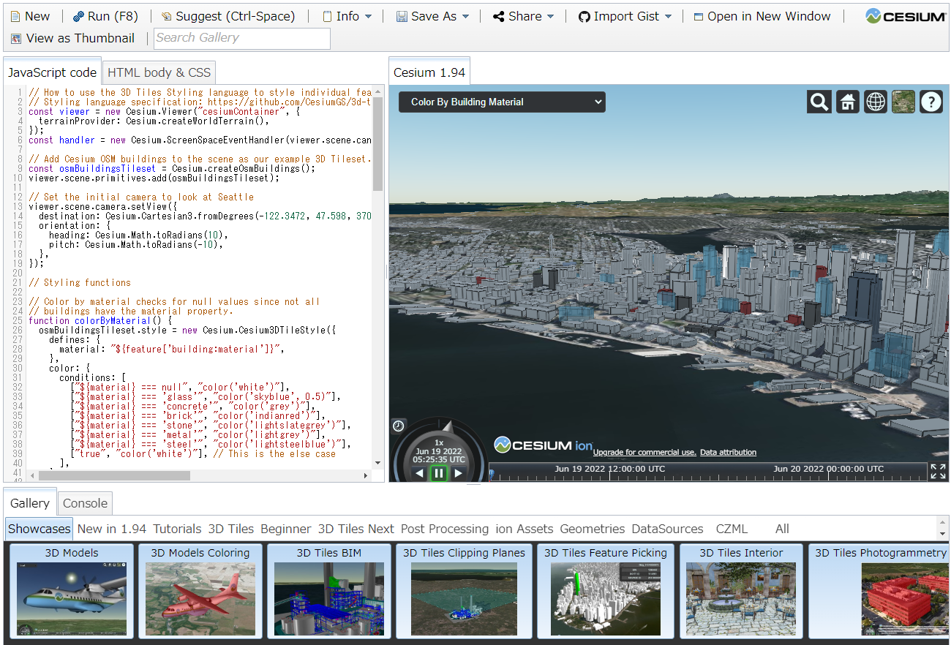Switch to the Console tab

(x=85, y=503)
